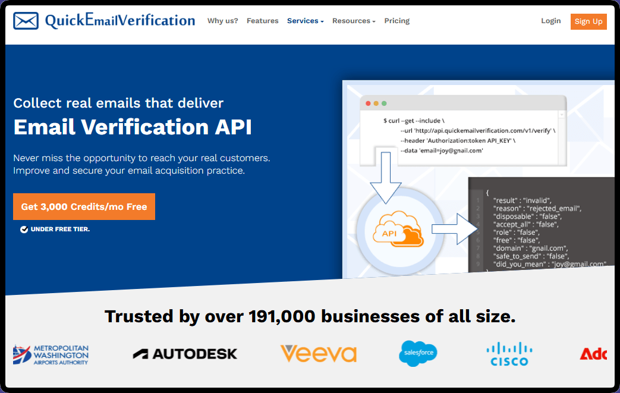Image resolution: width=620 pixels, height=393 pixels.
Task: Click the "$ curl --get --include" line
Action: (x=414, y=121)
